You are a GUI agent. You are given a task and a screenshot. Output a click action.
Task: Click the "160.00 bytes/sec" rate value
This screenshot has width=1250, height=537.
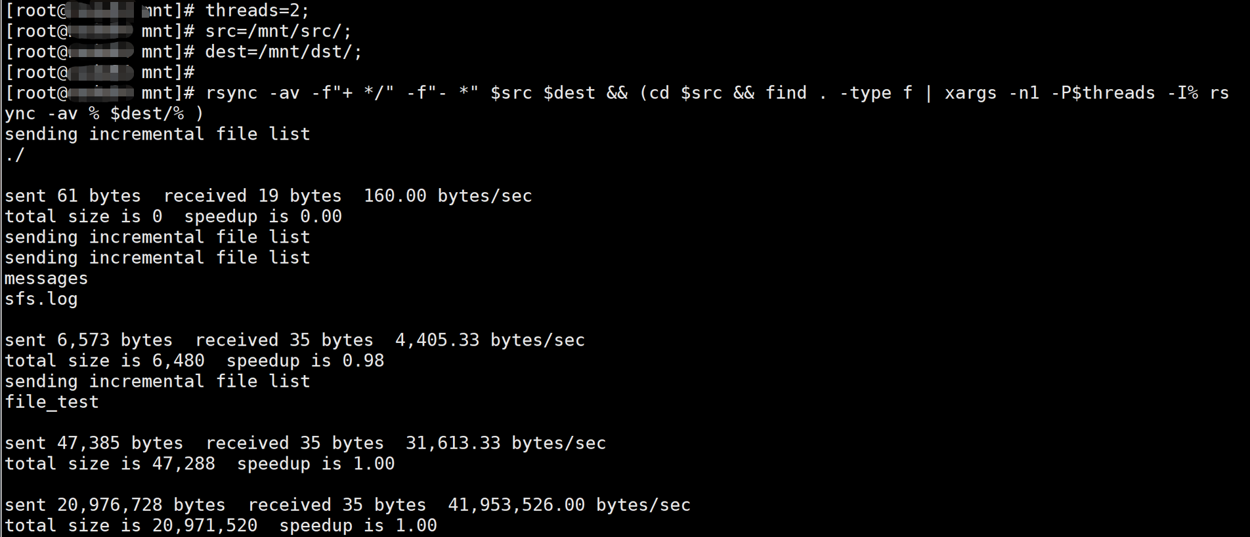point(448,196)
